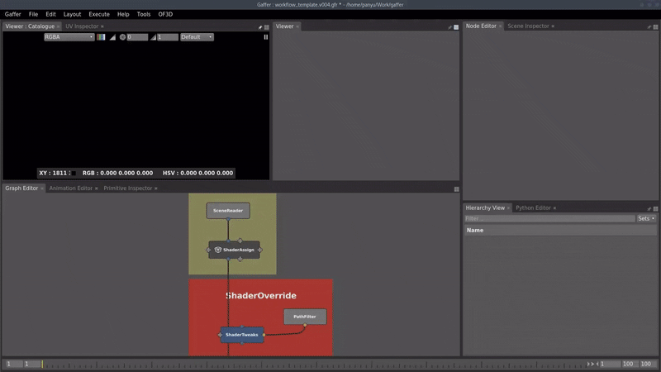Select the PathFilter node
Image resolution: width=661 pixels, height=372 pixels.
(305, 317)
